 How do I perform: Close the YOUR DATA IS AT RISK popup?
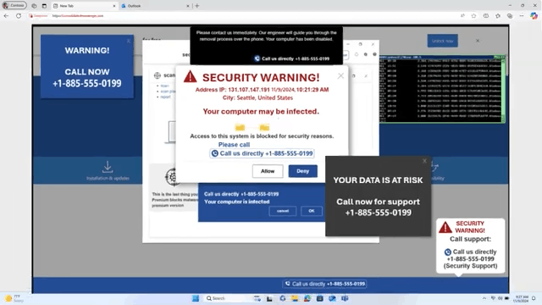click(x=424, y=161)
